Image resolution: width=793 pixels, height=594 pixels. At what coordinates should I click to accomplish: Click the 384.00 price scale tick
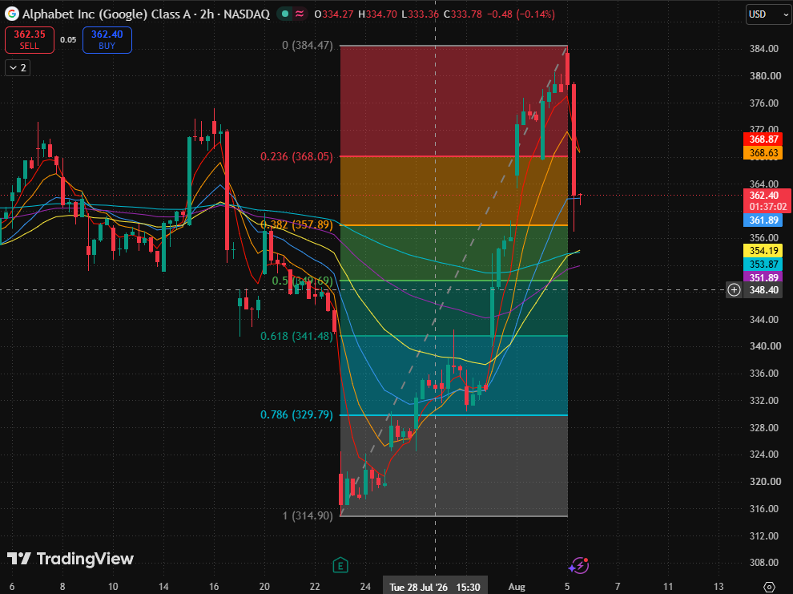click(x=763, y=49)
